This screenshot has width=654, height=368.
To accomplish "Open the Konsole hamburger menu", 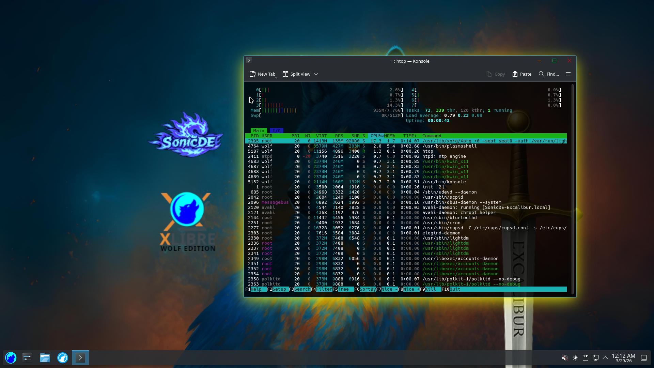I will tap(568, 74).
